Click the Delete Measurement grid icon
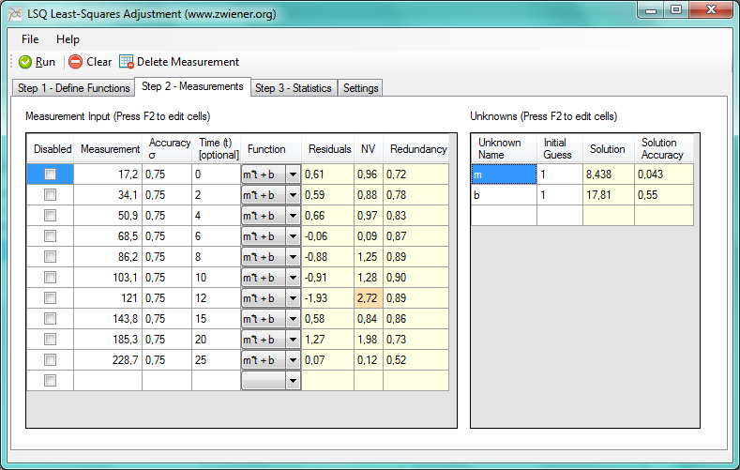The height and width of the screenshot is (470, 740). click(127, 62)
